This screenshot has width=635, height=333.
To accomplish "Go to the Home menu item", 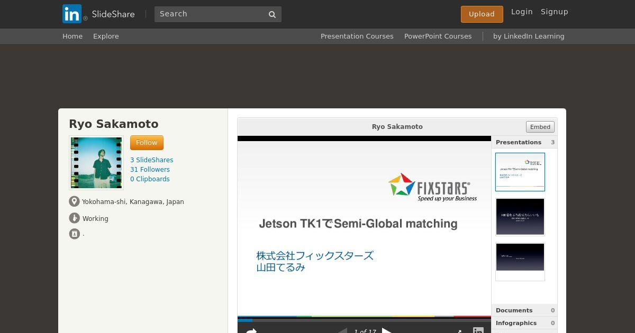I will click(72, 36).
